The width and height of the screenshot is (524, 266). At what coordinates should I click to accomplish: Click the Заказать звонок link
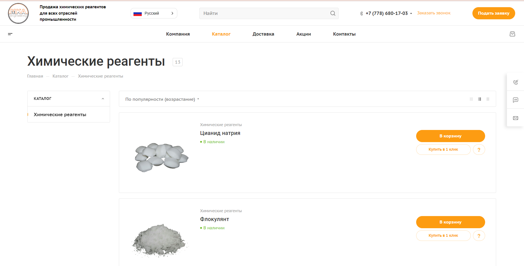(434, 13)
